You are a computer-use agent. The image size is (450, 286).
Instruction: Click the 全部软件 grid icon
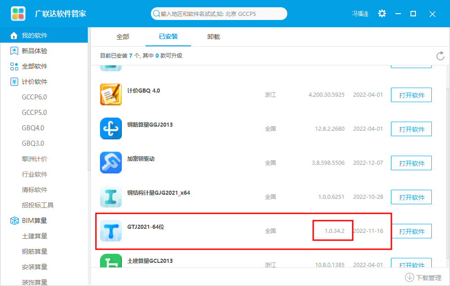coord(14,66)
